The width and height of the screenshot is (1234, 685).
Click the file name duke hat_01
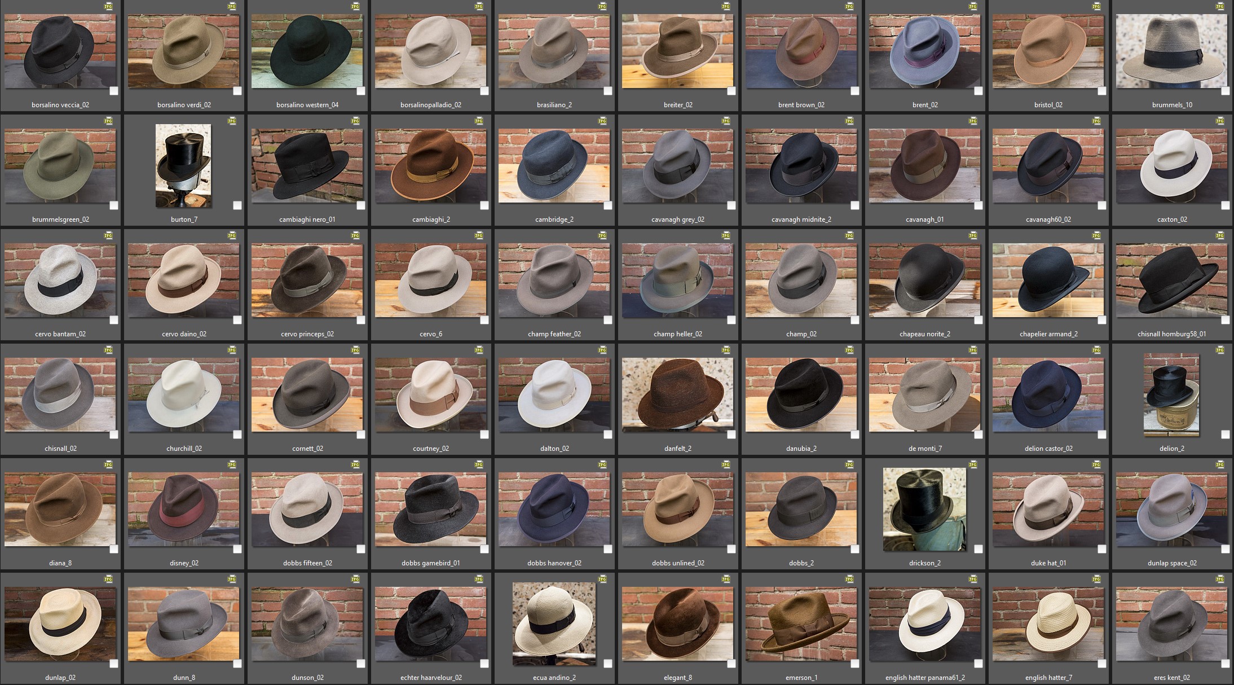point(1048,563)
